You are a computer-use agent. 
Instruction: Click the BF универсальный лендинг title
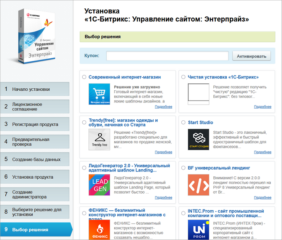219,168
